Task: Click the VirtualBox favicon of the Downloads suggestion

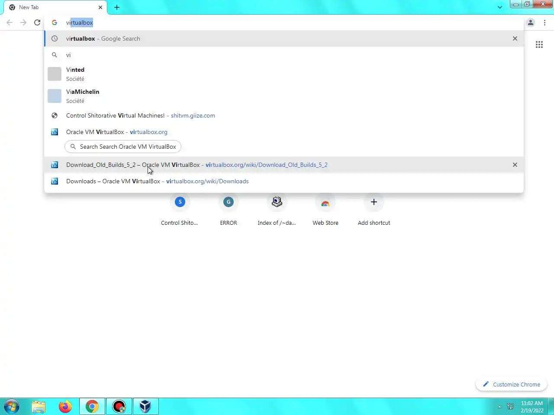Action: tap(55, 181)
